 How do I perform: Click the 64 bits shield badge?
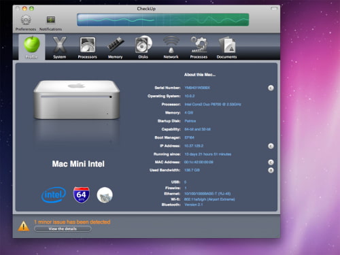pos(82,194)
